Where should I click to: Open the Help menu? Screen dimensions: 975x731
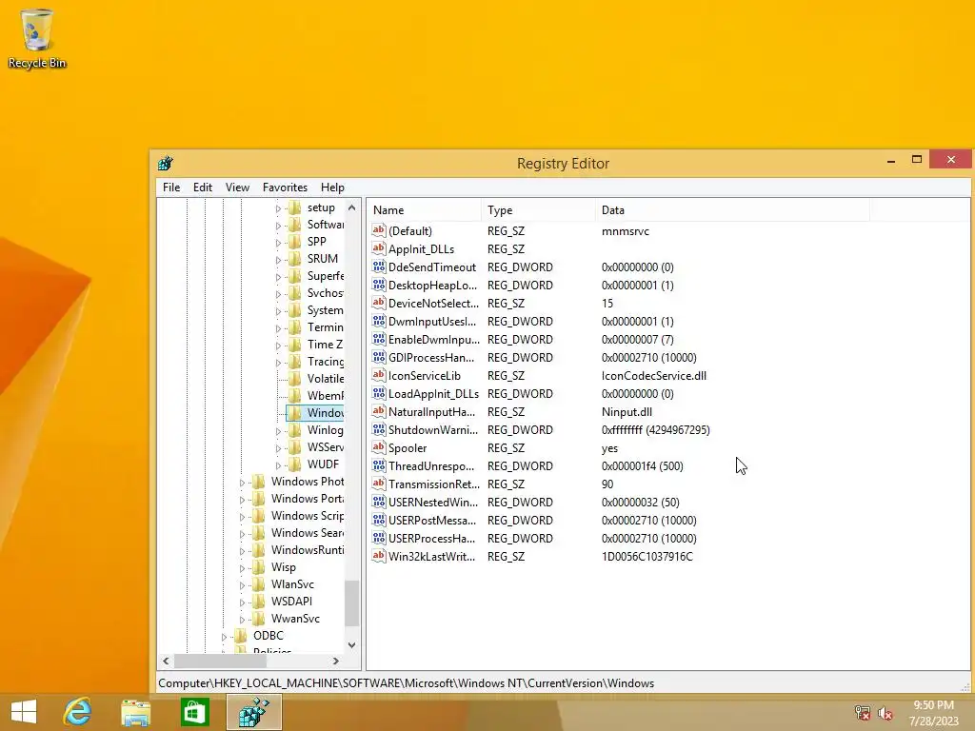(332, 188)
